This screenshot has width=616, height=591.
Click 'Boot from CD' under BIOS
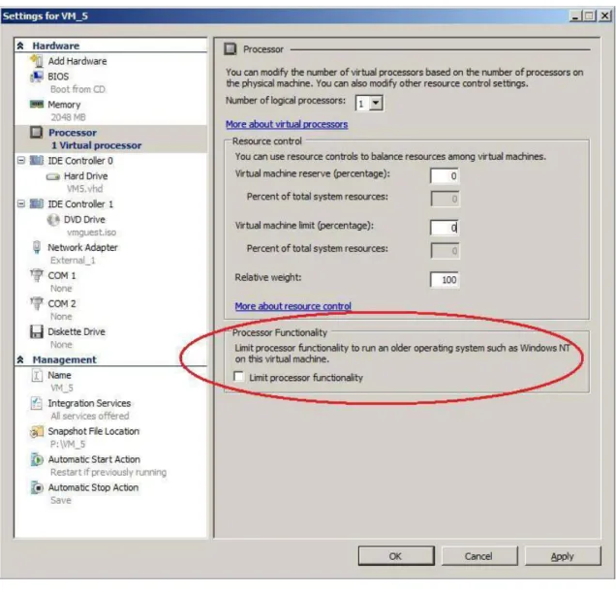tap(77, 89)
